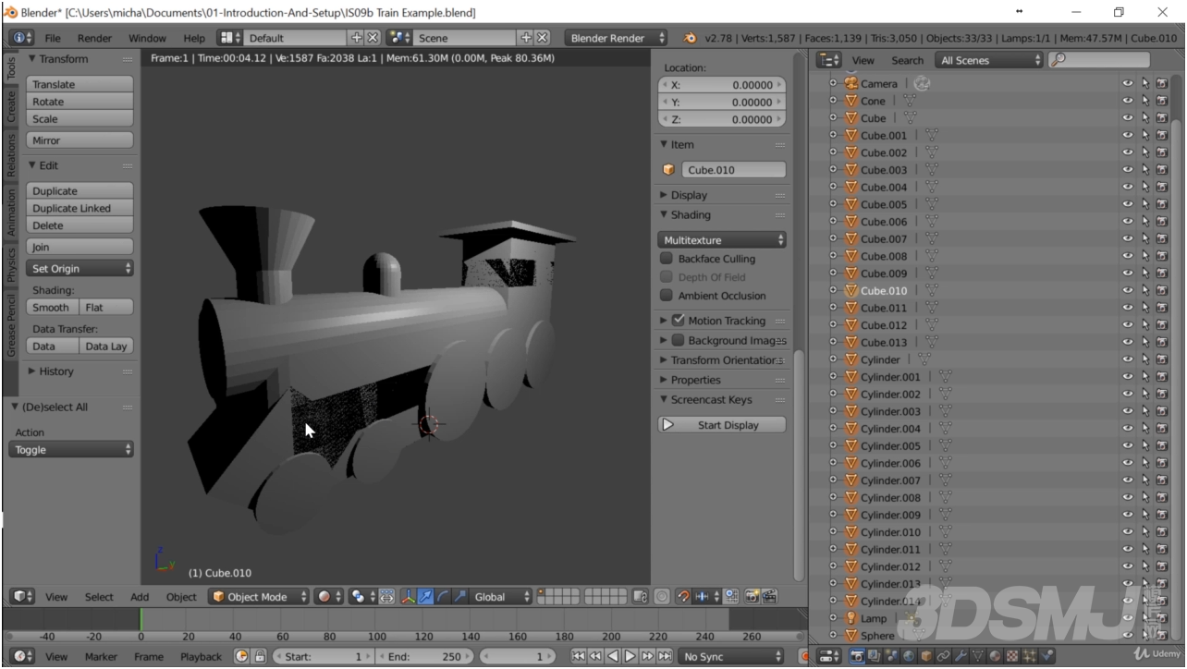This screenshot has height=669, width=1187.
Task: Click the OpenGL render image camera icon
Action: click(752, 597)
